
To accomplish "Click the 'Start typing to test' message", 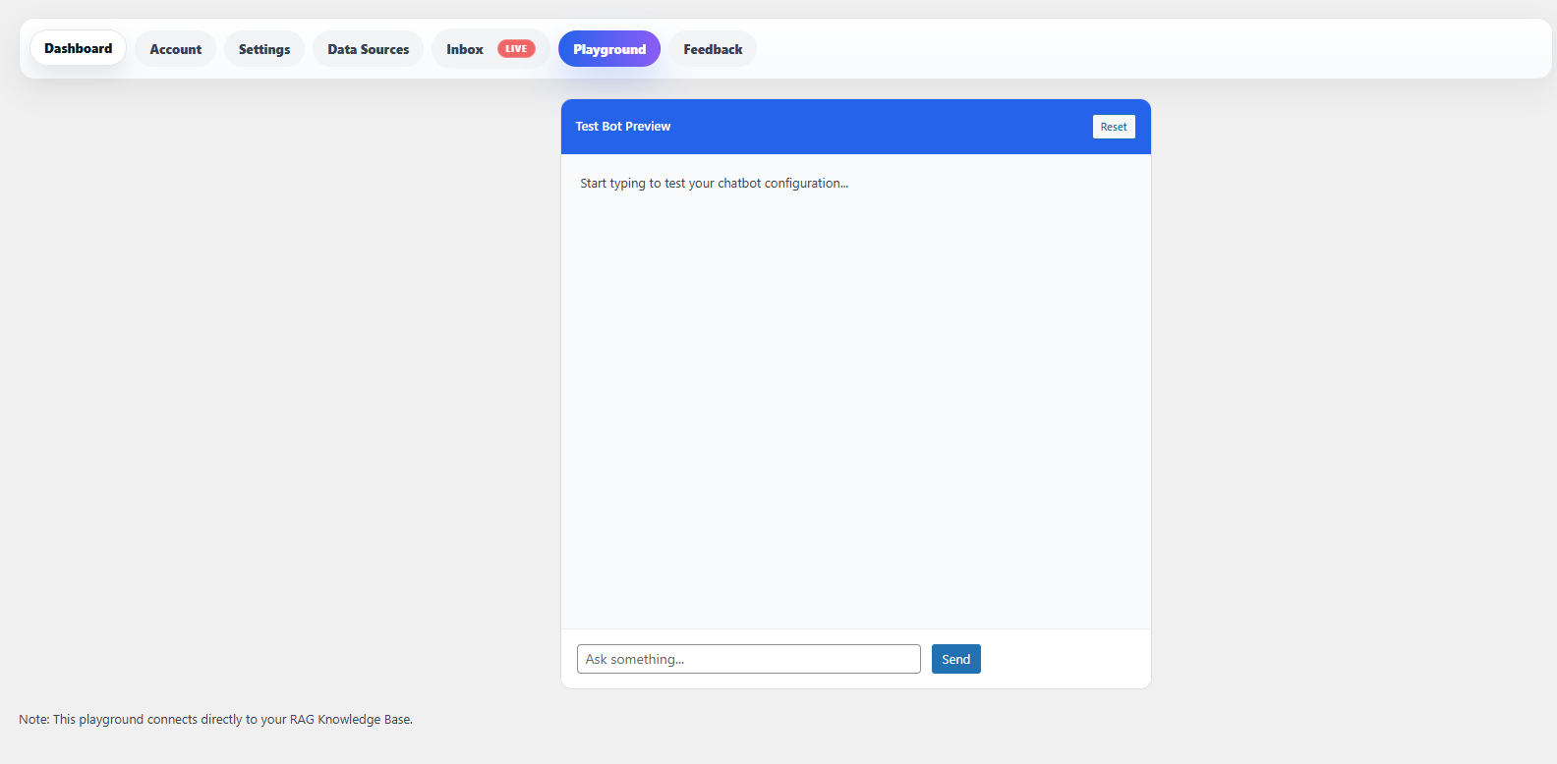I will click(x=714, y=184).
